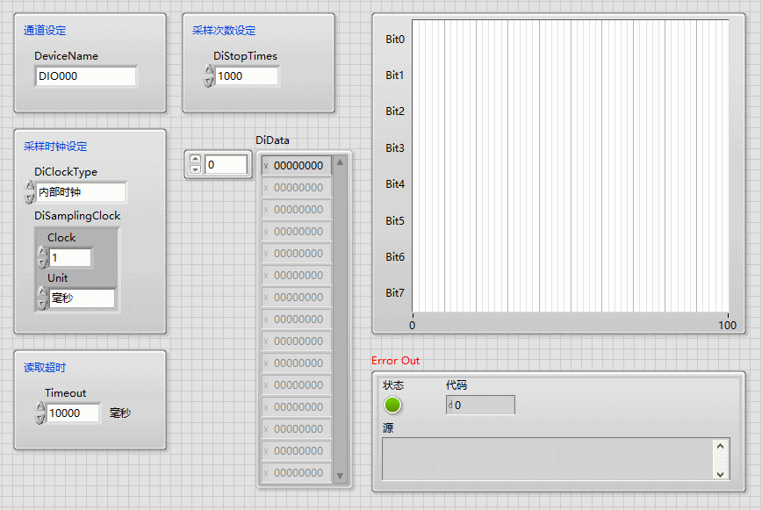Click the DiData scrollbar down arrow
Viewport: 762px width, 510px height.
(341, 476)
